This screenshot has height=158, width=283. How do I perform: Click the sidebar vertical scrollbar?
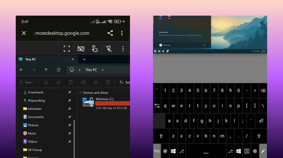74,138
